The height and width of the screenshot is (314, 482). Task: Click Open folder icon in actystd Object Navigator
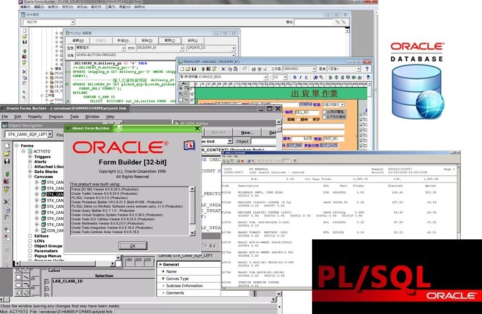click(7, 153)
